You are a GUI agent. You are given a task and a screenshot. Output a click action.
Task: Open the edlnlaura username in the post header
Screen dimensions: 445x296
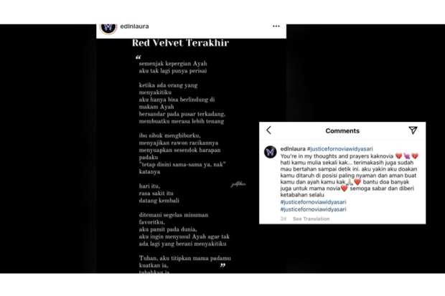[134, 27]
